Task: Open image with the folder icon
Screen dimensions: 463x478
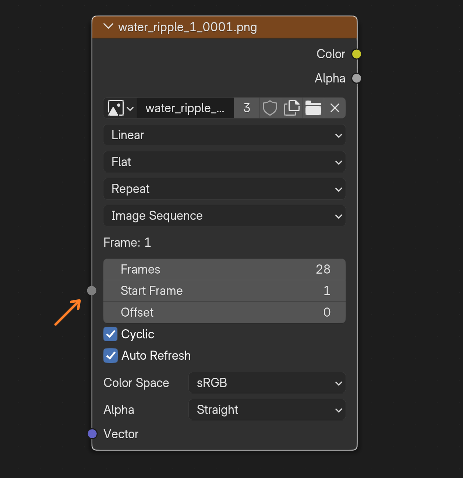Action: [313, 108]
